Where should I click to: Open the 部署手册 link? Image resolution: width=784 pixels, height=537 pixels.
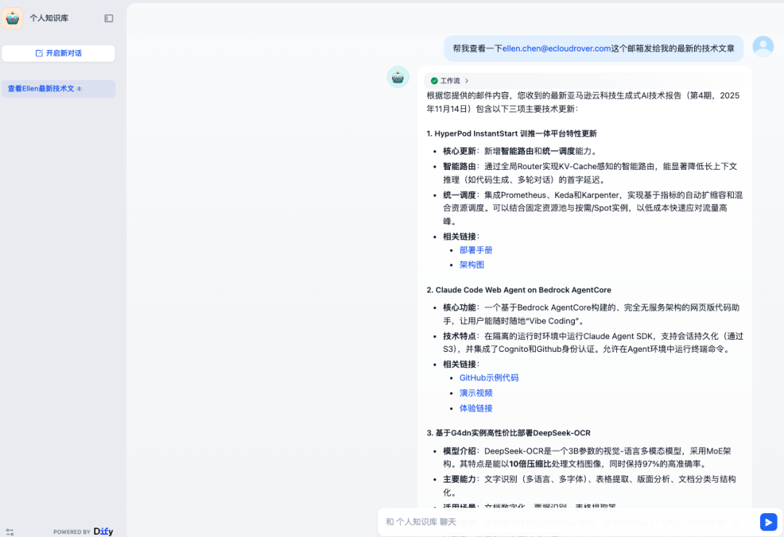coord(475,250)
